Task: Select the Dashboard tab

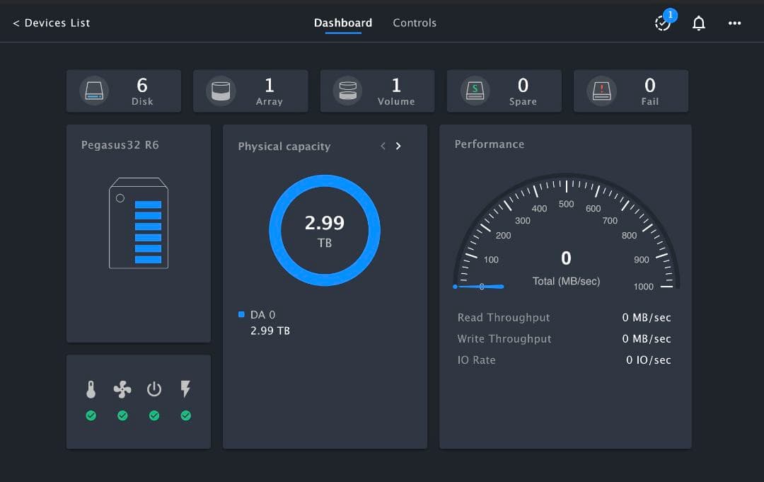Action: tap(343, 23)
